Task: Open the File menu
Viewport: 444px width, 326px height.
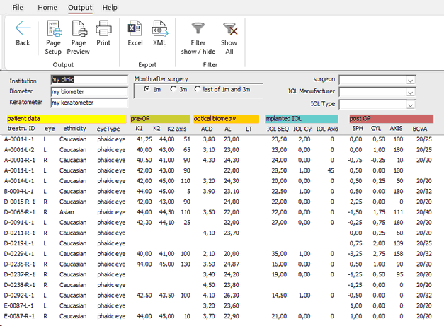Action: (x=18, y=7)
